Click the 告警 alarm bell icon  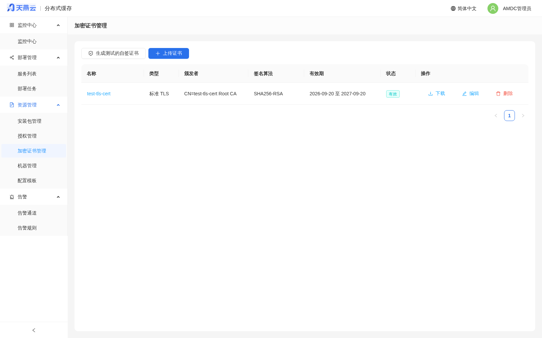(x=12, y=197)
